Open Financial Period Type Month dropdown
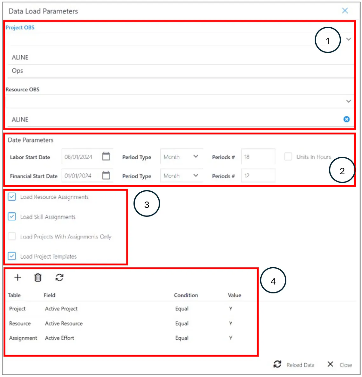This screenshot has height=377, width=362. tap(181, 176)
